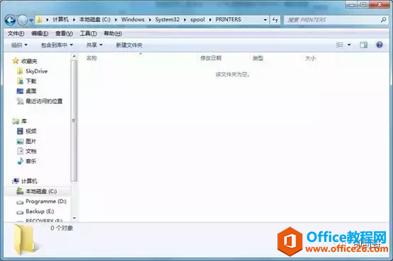Screen dimensions: 393x261
Task: Open the 共享 dropdown
Action: pyautogui.click(x=94, y=45)
